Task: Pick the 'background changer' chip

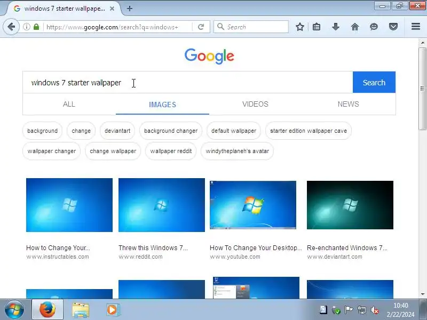Action: click(x=171, y=131)
